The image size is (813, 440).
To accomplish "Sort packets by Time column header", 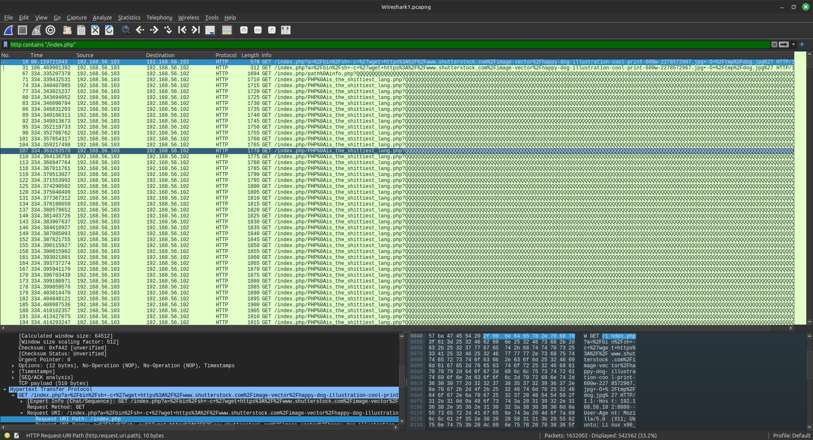I will (52, 55).
